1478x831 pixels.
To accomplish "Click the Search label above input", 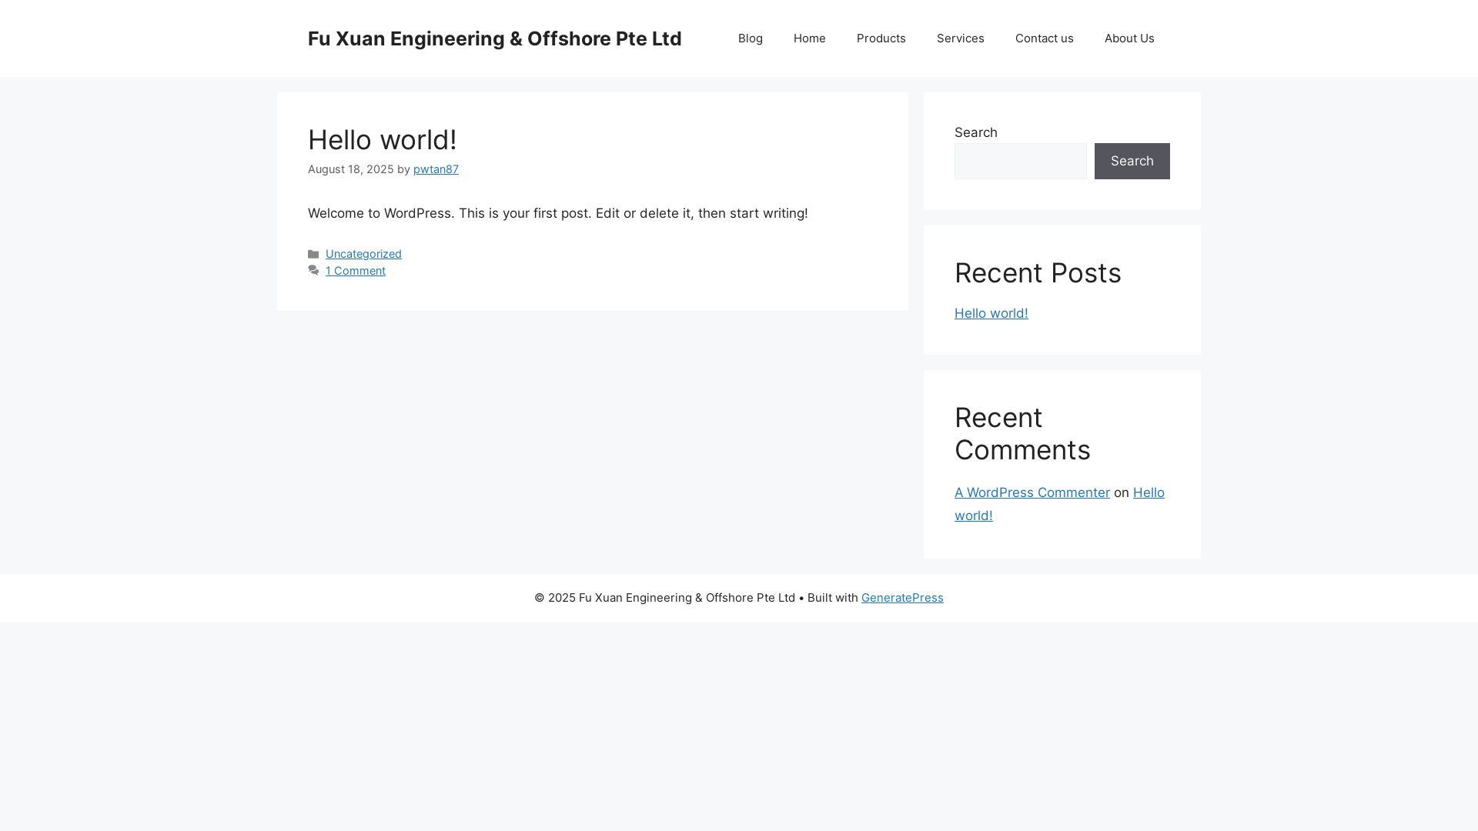I will coord(975,132).
